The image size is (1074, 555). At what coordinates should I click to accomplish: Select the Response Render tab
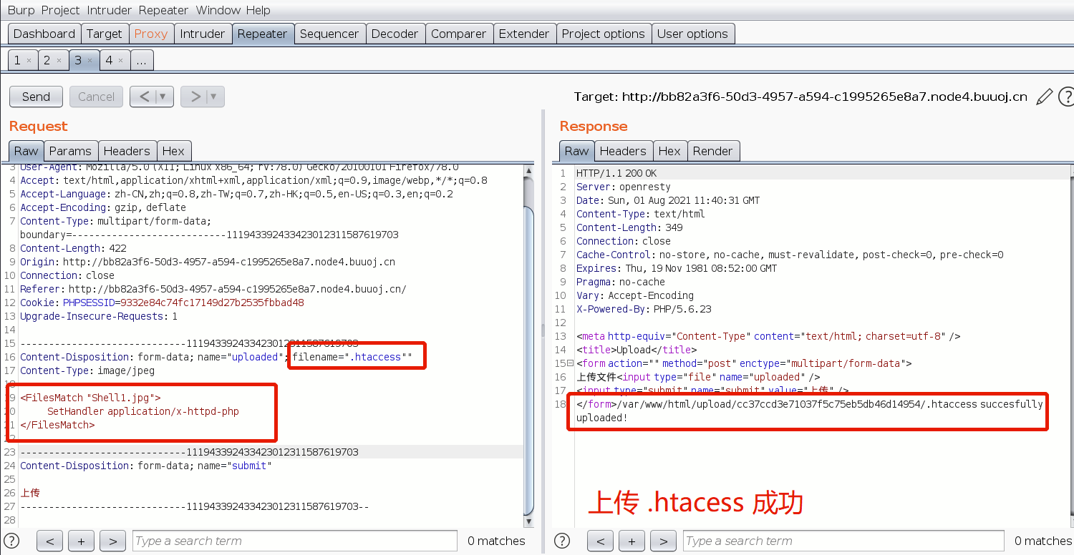(713, 151)
